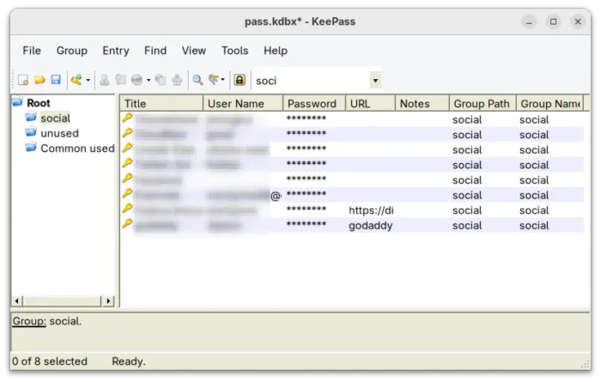This screenshot has height=382, width=601.
Task: Click the key icon of the godaddy entry
Action: [127, 225]
